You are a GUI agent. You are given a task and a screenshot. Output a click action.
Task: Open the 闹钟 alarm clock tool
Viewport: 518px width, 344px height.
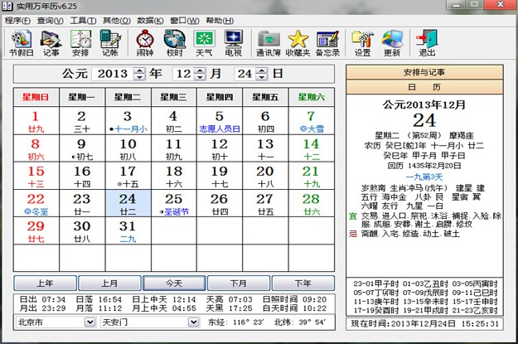click(x=145, y=43)
